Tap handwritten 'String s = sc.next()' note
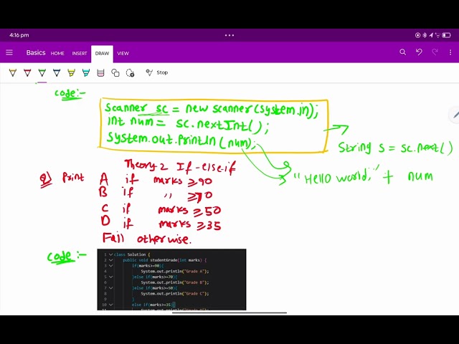 click(x=396, y=147)
